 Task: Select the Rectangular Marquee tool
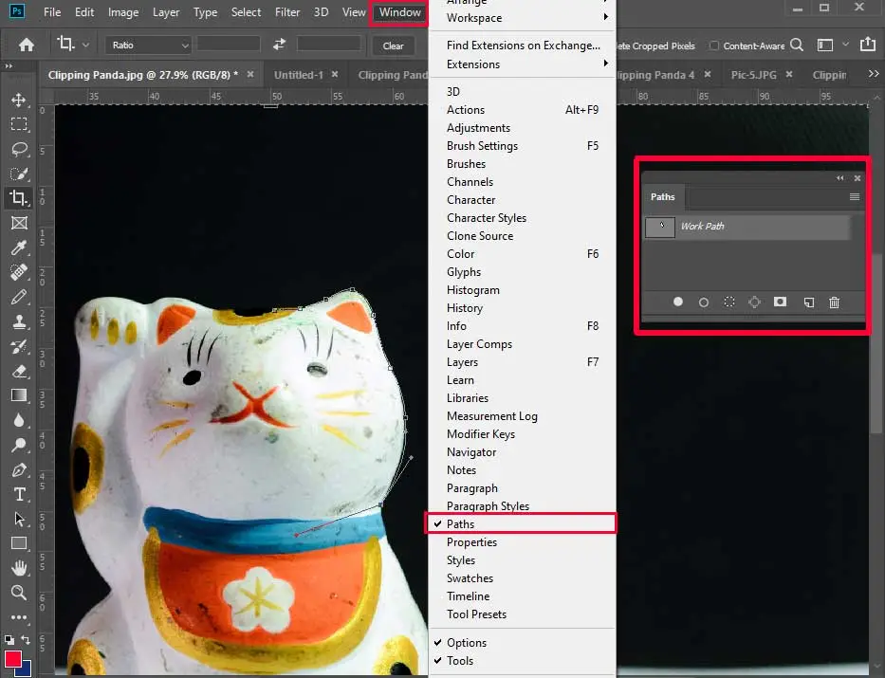tap(19, 124)
